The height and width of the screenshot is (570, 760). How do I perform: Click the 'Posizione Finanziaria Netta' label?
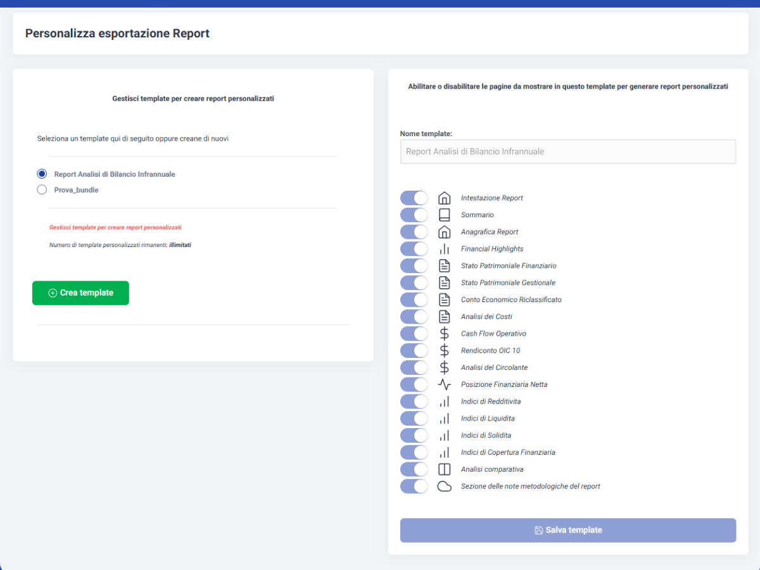(504, 384)
